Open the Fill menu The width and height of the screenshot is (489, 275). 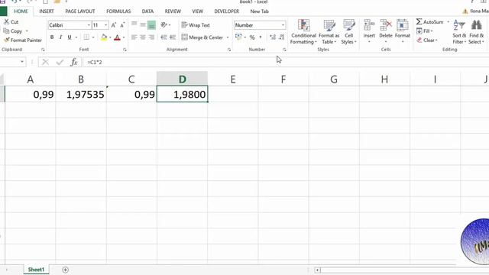425,31
